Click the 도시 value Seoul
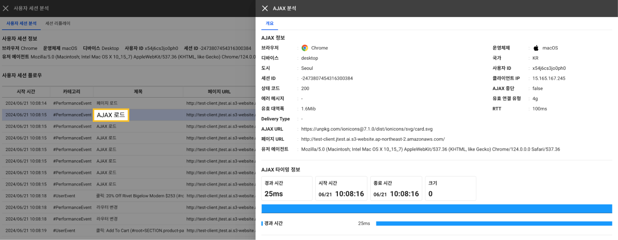The width and height of the screenshot is (618, 240). click(307, 68)
